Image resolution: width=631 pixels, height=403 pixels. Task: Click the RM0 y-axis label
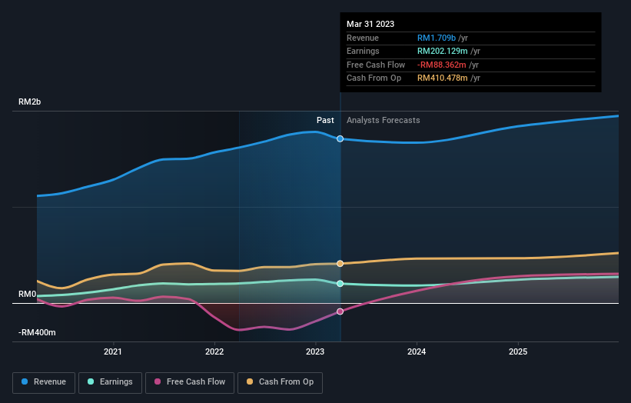click(x=28, y=295)
